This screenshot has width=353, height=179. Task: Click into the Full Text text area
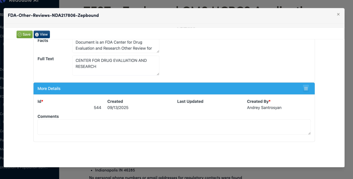116,65
